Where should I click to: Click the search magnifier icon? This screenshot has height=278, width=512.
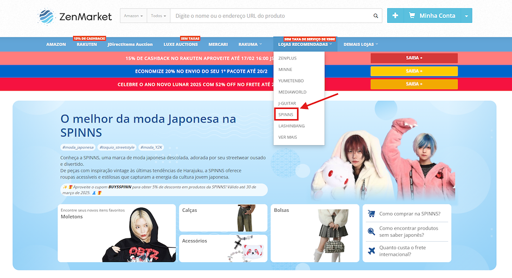tap(376, 16)
